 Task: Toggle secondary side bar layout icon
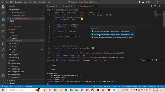146,2
